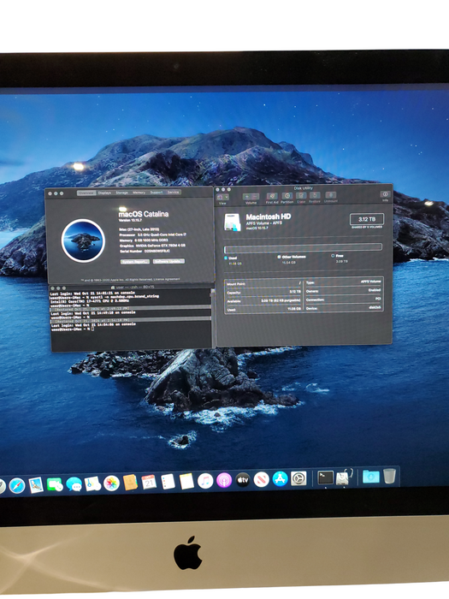Click the Terminal window title bar
Screen dimensions: 449x599
click(132, 287)
